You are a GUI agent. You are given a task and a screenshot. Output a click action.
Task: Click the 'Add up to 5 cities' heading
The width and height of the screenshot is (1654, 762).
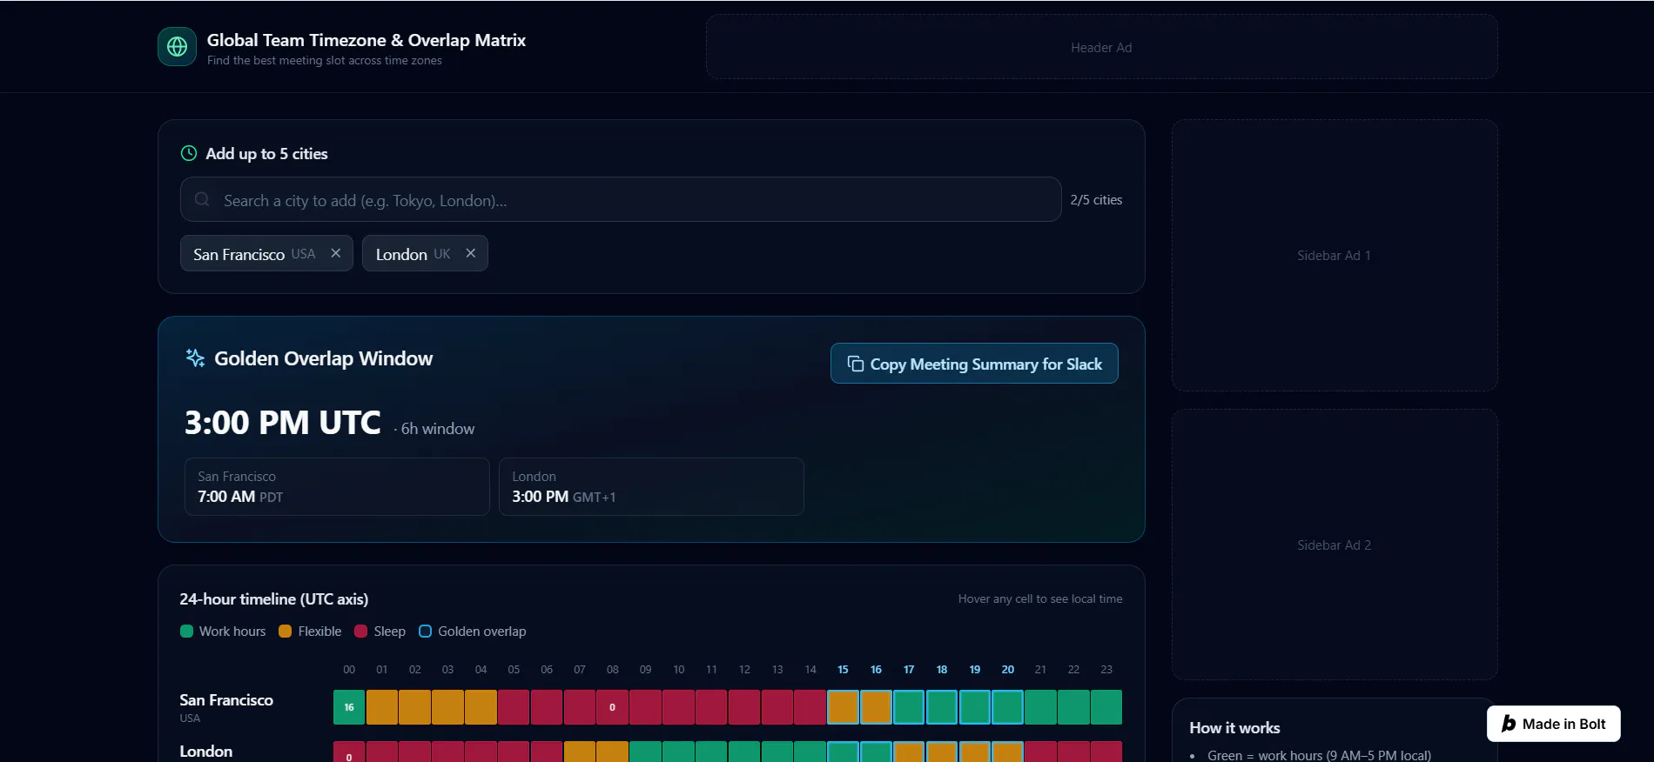[266, 153]
